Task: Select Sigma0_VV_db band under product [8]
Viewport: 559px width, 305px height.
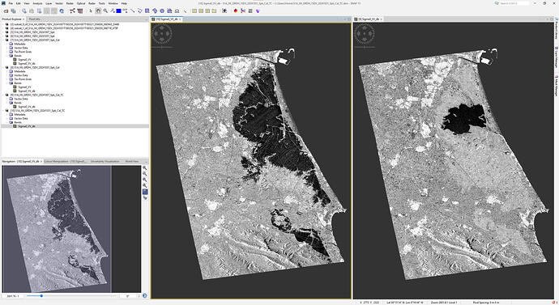Action: [27, 91]
